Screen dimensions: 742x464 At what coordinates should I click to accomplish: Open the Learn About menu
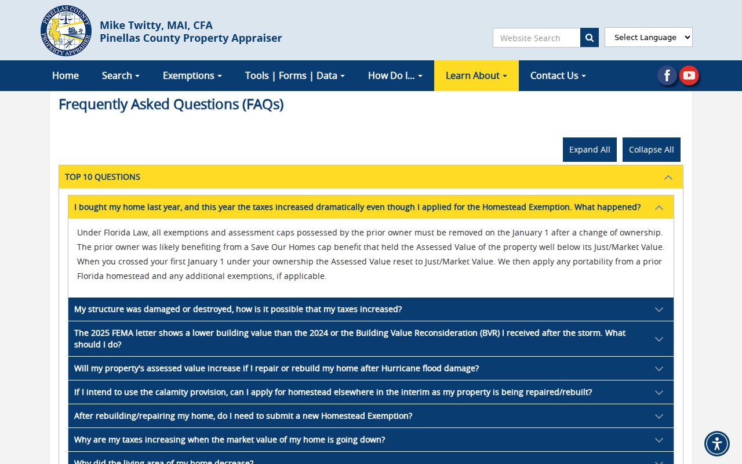click(x=477, y=75)
